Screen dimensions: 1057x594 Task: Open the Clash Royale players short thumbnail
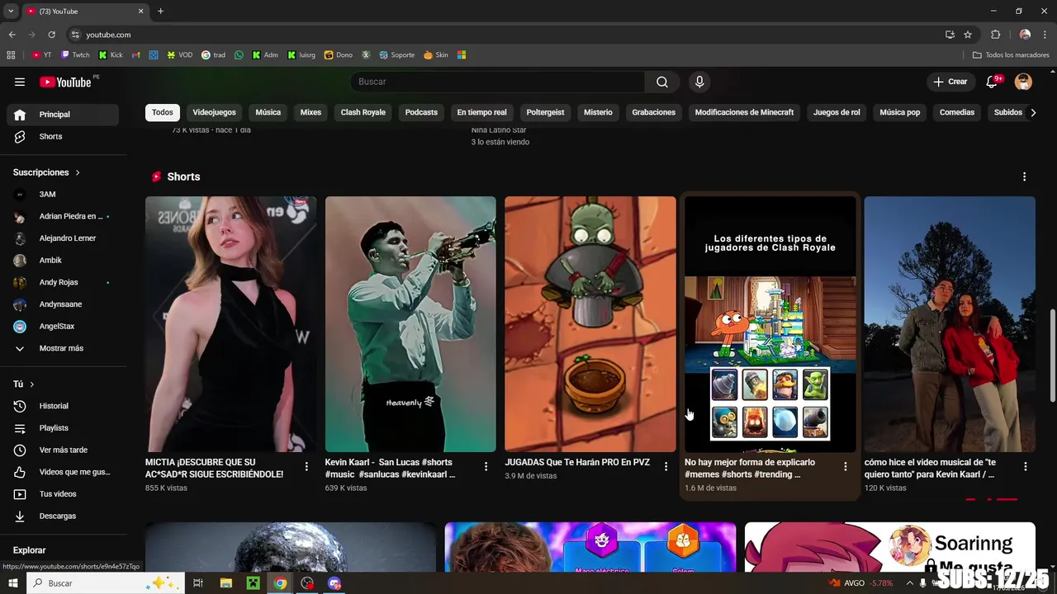770,324
